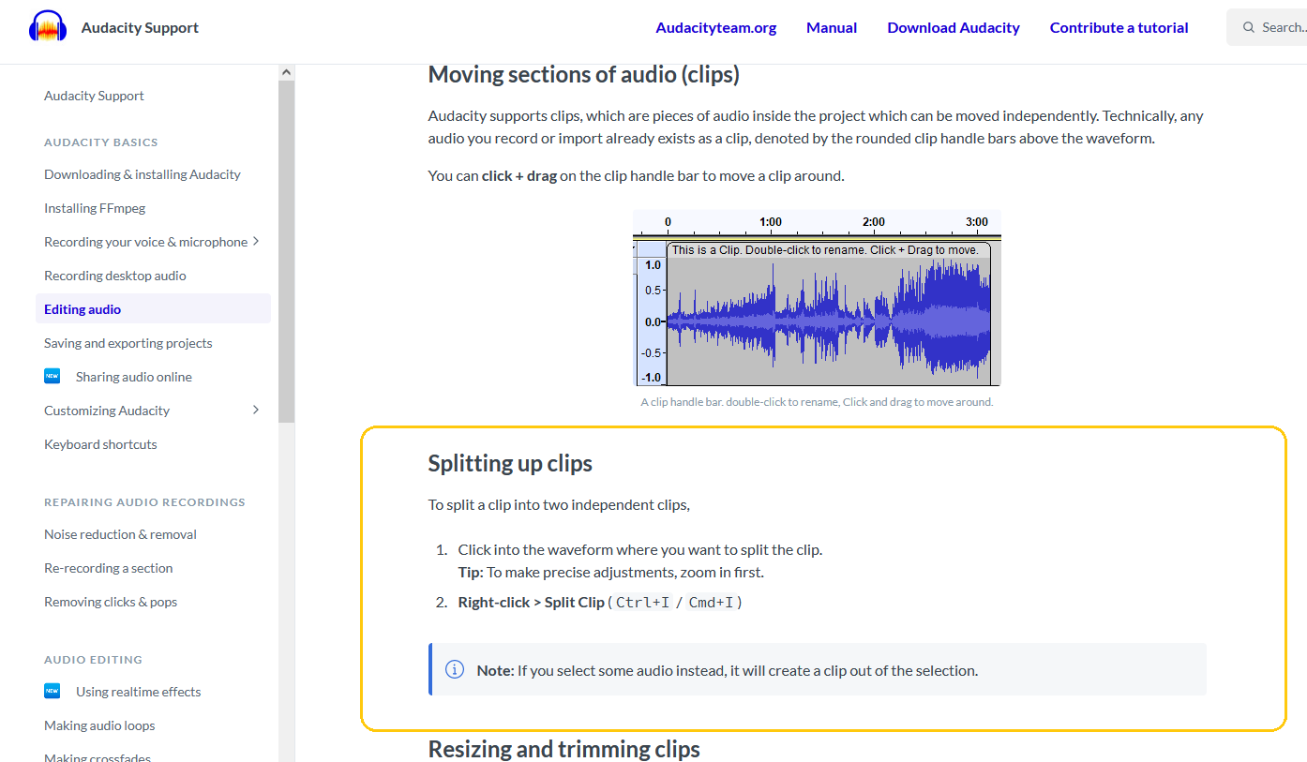Click the sidebar scroll-up arrow

tap(286, 70)
